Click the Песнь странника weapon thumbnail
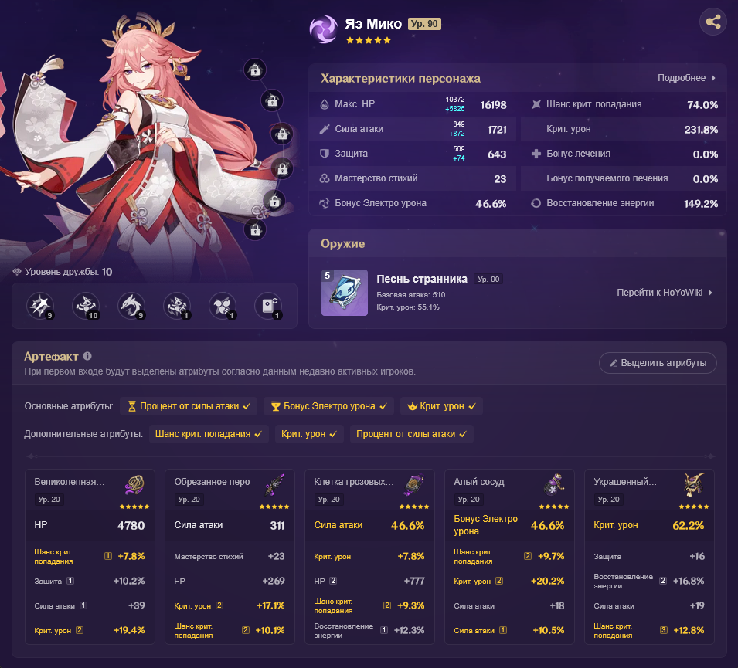 pyautogui.click(x=345, y=293)
